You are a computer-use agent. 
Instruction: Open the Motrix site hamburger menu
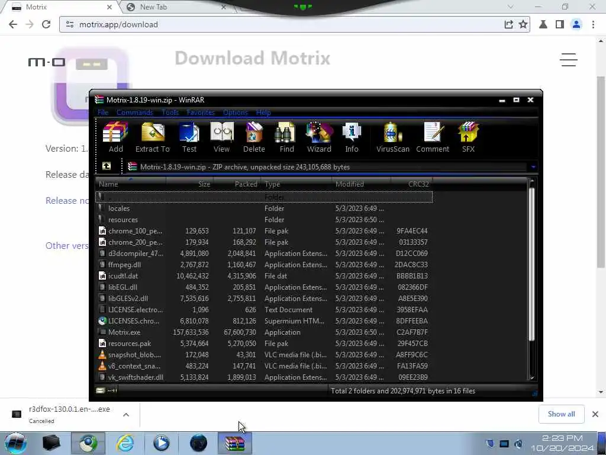[x=569, y=60]
